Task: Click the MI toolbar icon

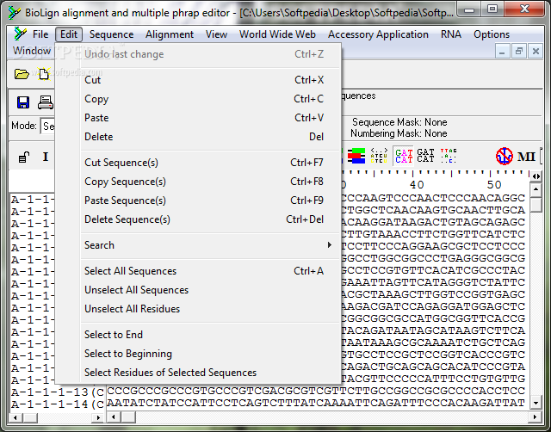Action: [x=526, y=157]
